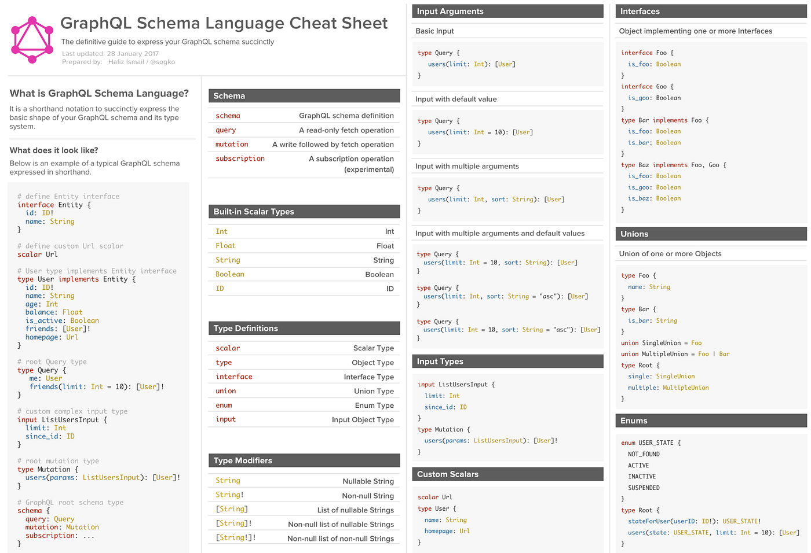Image resolution: width=811 pixels, height=553 pixels.
Task: Select the Unions section header
Action: coord(710,234)
